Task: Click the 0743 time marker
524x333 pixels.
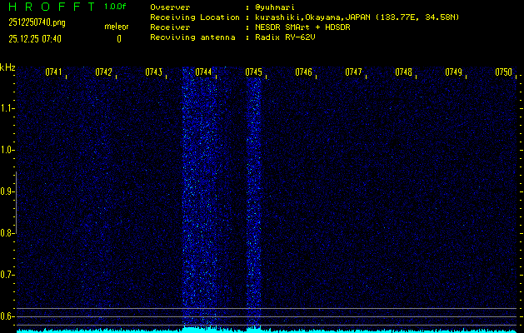Action: coord(154,72)
